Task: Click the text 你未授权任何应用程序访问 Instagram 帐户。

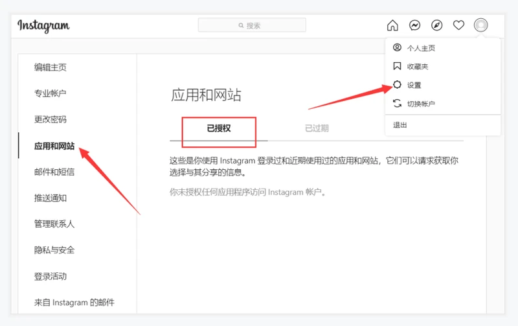Action: pos(248,192)
